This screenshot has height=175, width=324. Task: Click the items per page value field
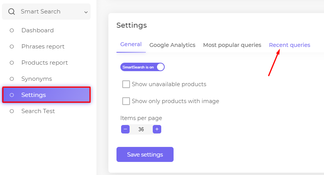tap(141, 129)
